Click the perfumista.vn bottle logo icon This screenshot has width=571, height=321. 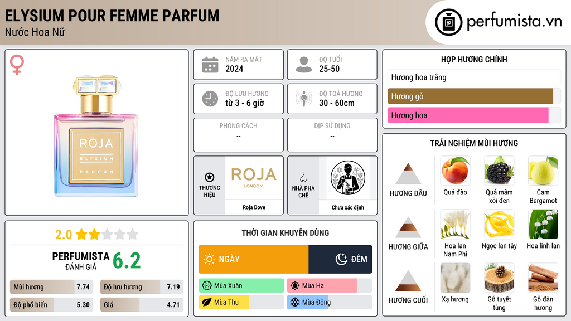click(x=448, y=22)
